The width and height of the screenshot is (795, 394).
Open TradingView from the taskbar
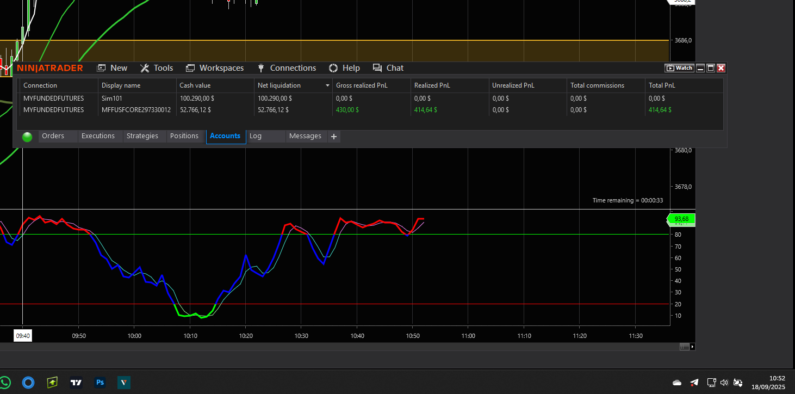[x=76, y=383]
